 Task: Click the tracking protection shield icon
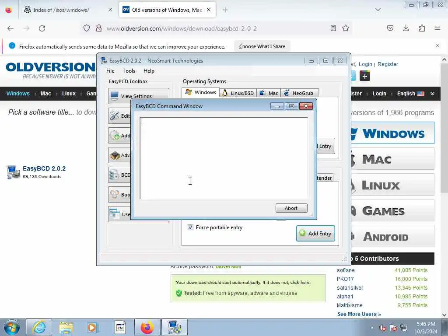(87, 28)
